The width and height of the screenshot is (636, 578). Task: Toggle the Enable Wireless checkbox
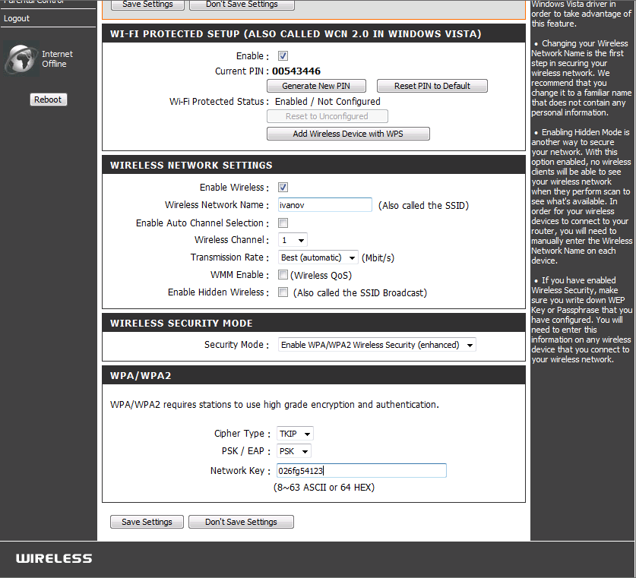283,188
